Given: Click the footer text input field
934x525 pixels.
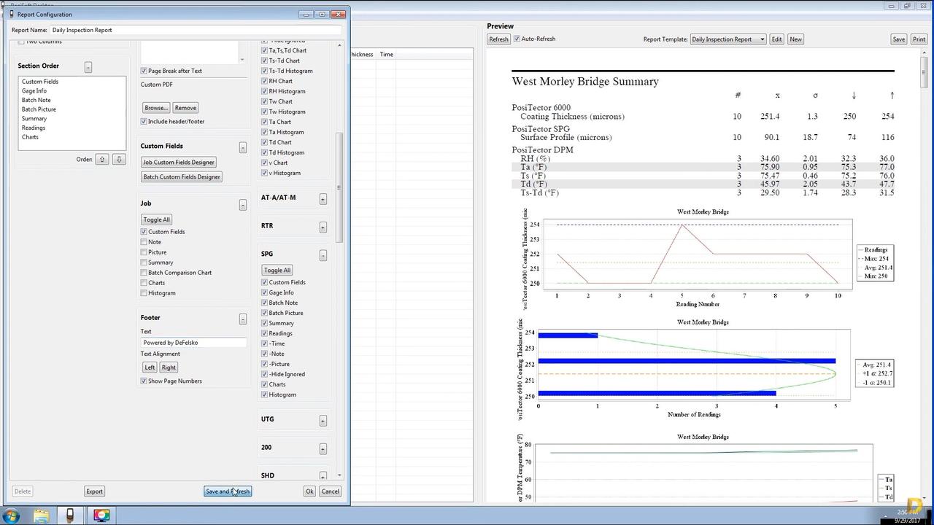Looking at the screenshot, I should pos(193,343).
